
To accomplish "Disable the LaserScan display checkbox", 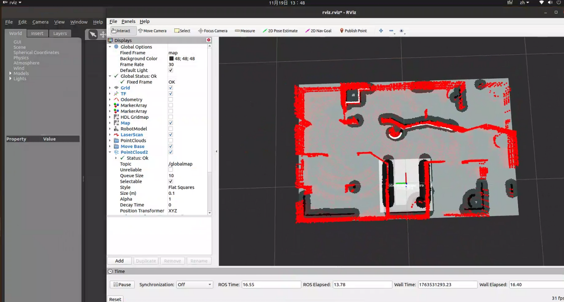I will click(x=171, y=135).
